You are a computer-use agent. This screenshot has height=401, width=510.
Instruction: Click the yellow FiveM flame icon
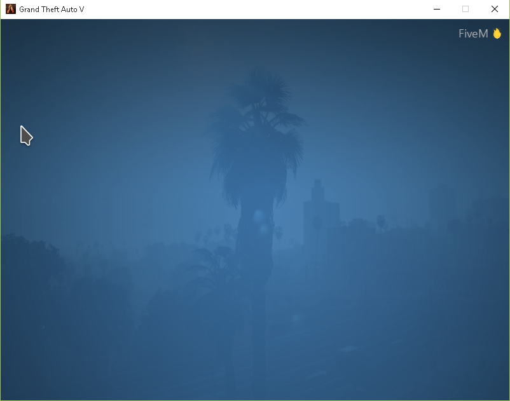[497, 34]
